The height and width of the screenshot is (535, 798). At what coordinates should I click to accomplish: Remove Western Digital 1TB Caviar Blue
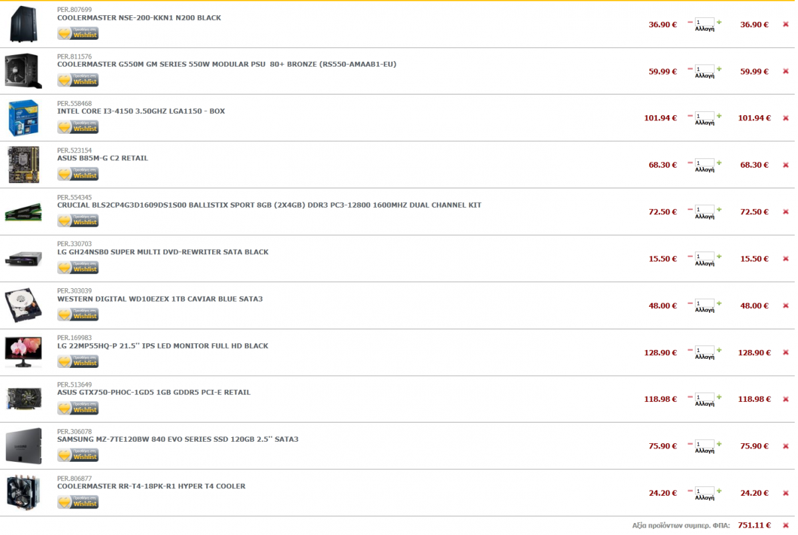point(785,305)
